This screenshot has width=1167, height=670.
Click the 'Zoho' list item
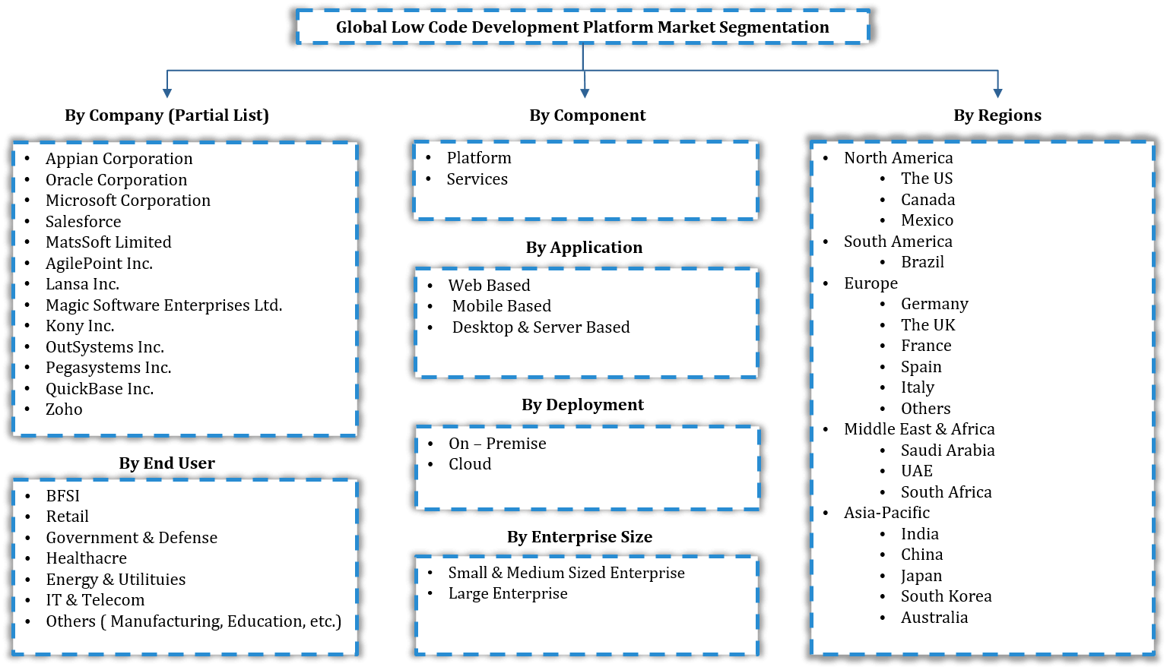[x=64, y=409]
